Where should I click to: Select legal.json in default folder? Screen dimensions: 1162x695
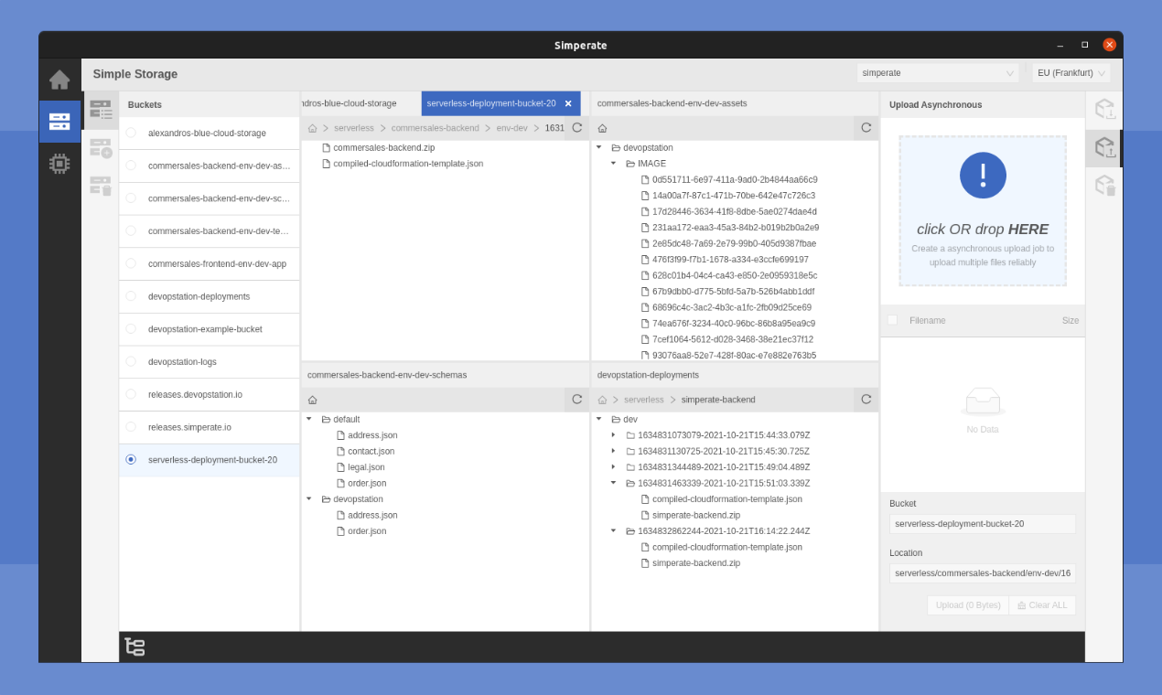(366, 467)
